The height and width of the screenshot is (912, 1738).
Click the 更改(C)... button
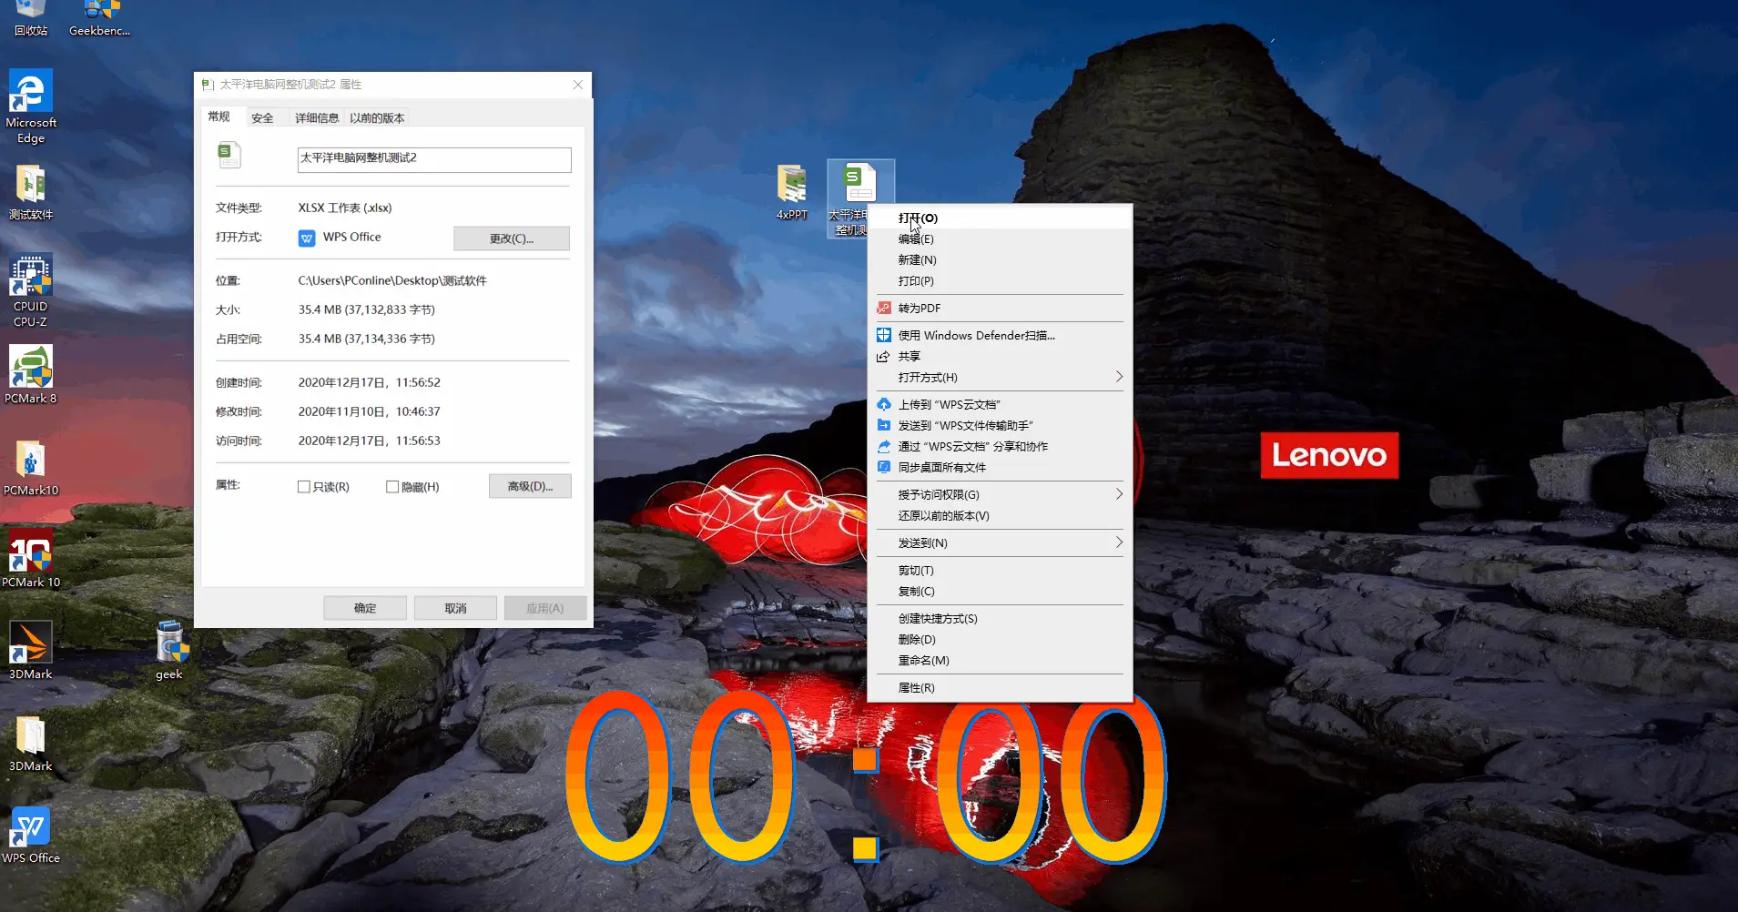[512, 238]
